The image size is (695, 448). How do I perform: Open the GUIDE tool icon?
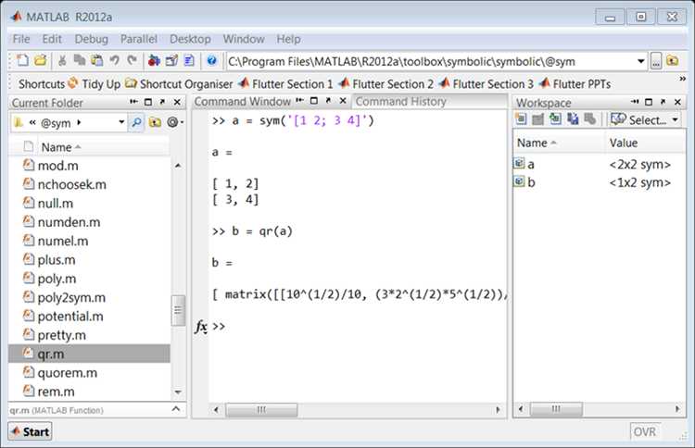(x=171, y=60)
